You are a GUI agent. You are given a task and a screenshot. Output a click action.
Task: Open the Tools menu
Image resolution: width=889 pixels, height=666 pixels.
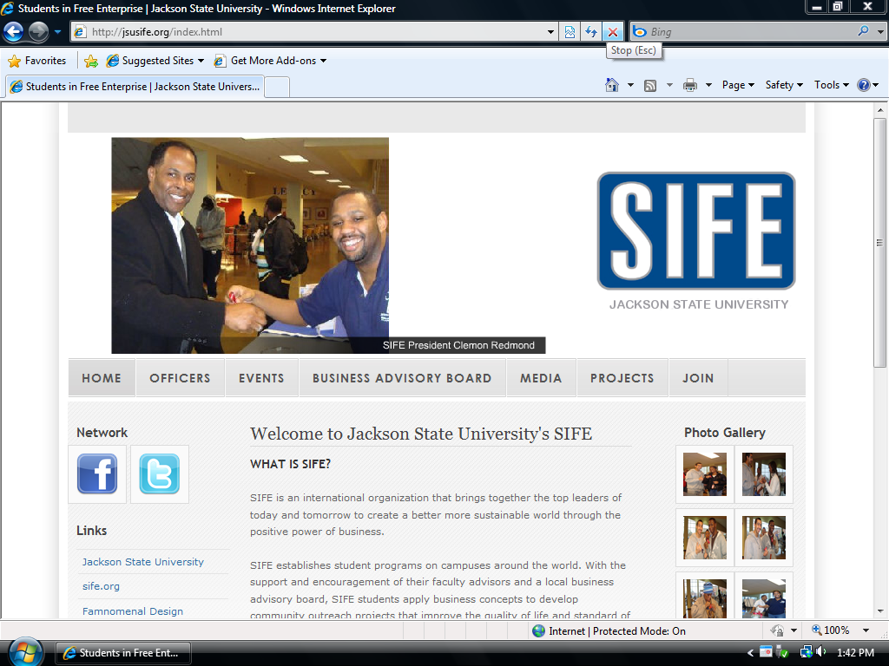tap(832, 85)
